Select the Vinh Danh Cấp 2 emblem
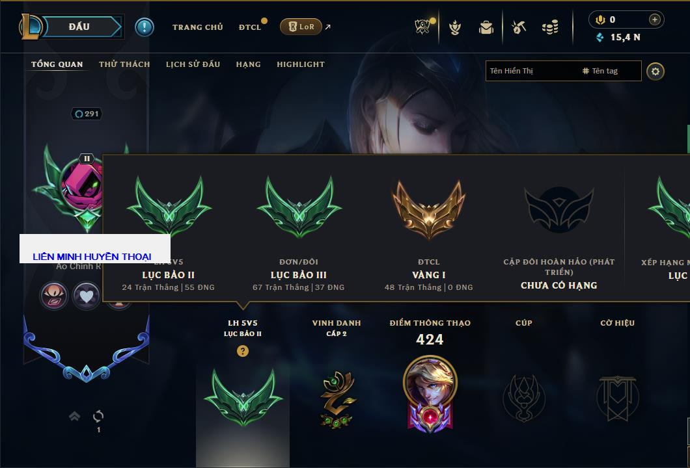The width and height of the screenshot is (690, 468). pyautogui.click(x=337, y=399)
